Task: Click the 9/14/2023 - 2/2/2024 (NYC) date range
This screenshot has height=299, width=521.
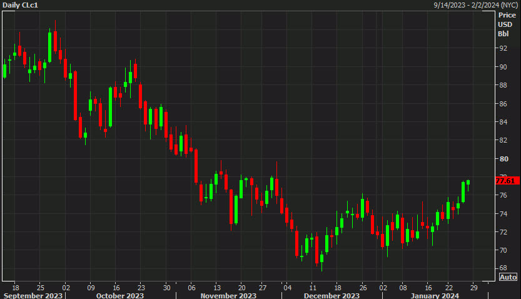Action: (x=475, y=5)
